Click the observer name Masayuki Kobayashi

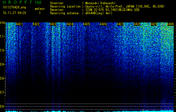(100, 3)
